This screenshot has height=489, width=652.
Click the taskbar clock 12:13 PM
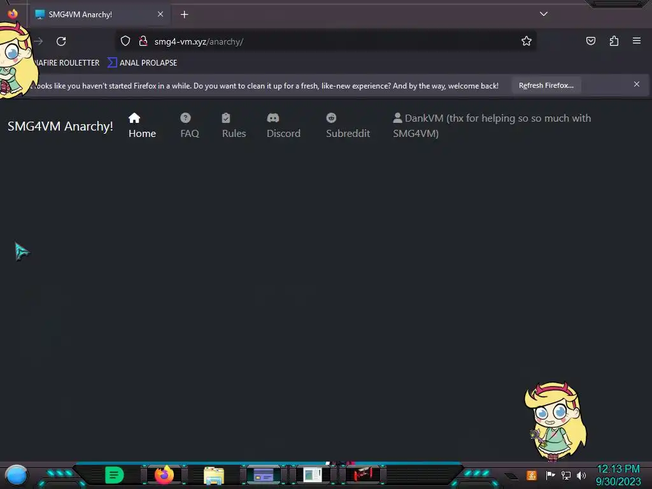(x=618, y=469)
